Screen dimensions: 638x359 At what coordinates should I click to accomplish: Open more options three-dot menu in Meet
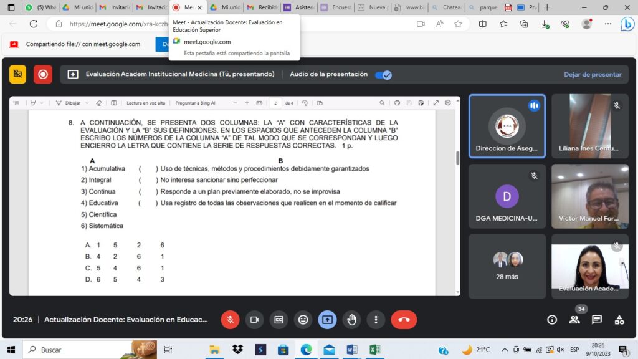coord(376,320)
